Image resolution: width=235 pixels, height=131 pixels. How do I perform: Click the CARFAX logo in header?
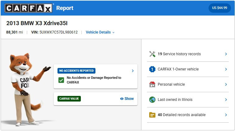pos(29,8)
